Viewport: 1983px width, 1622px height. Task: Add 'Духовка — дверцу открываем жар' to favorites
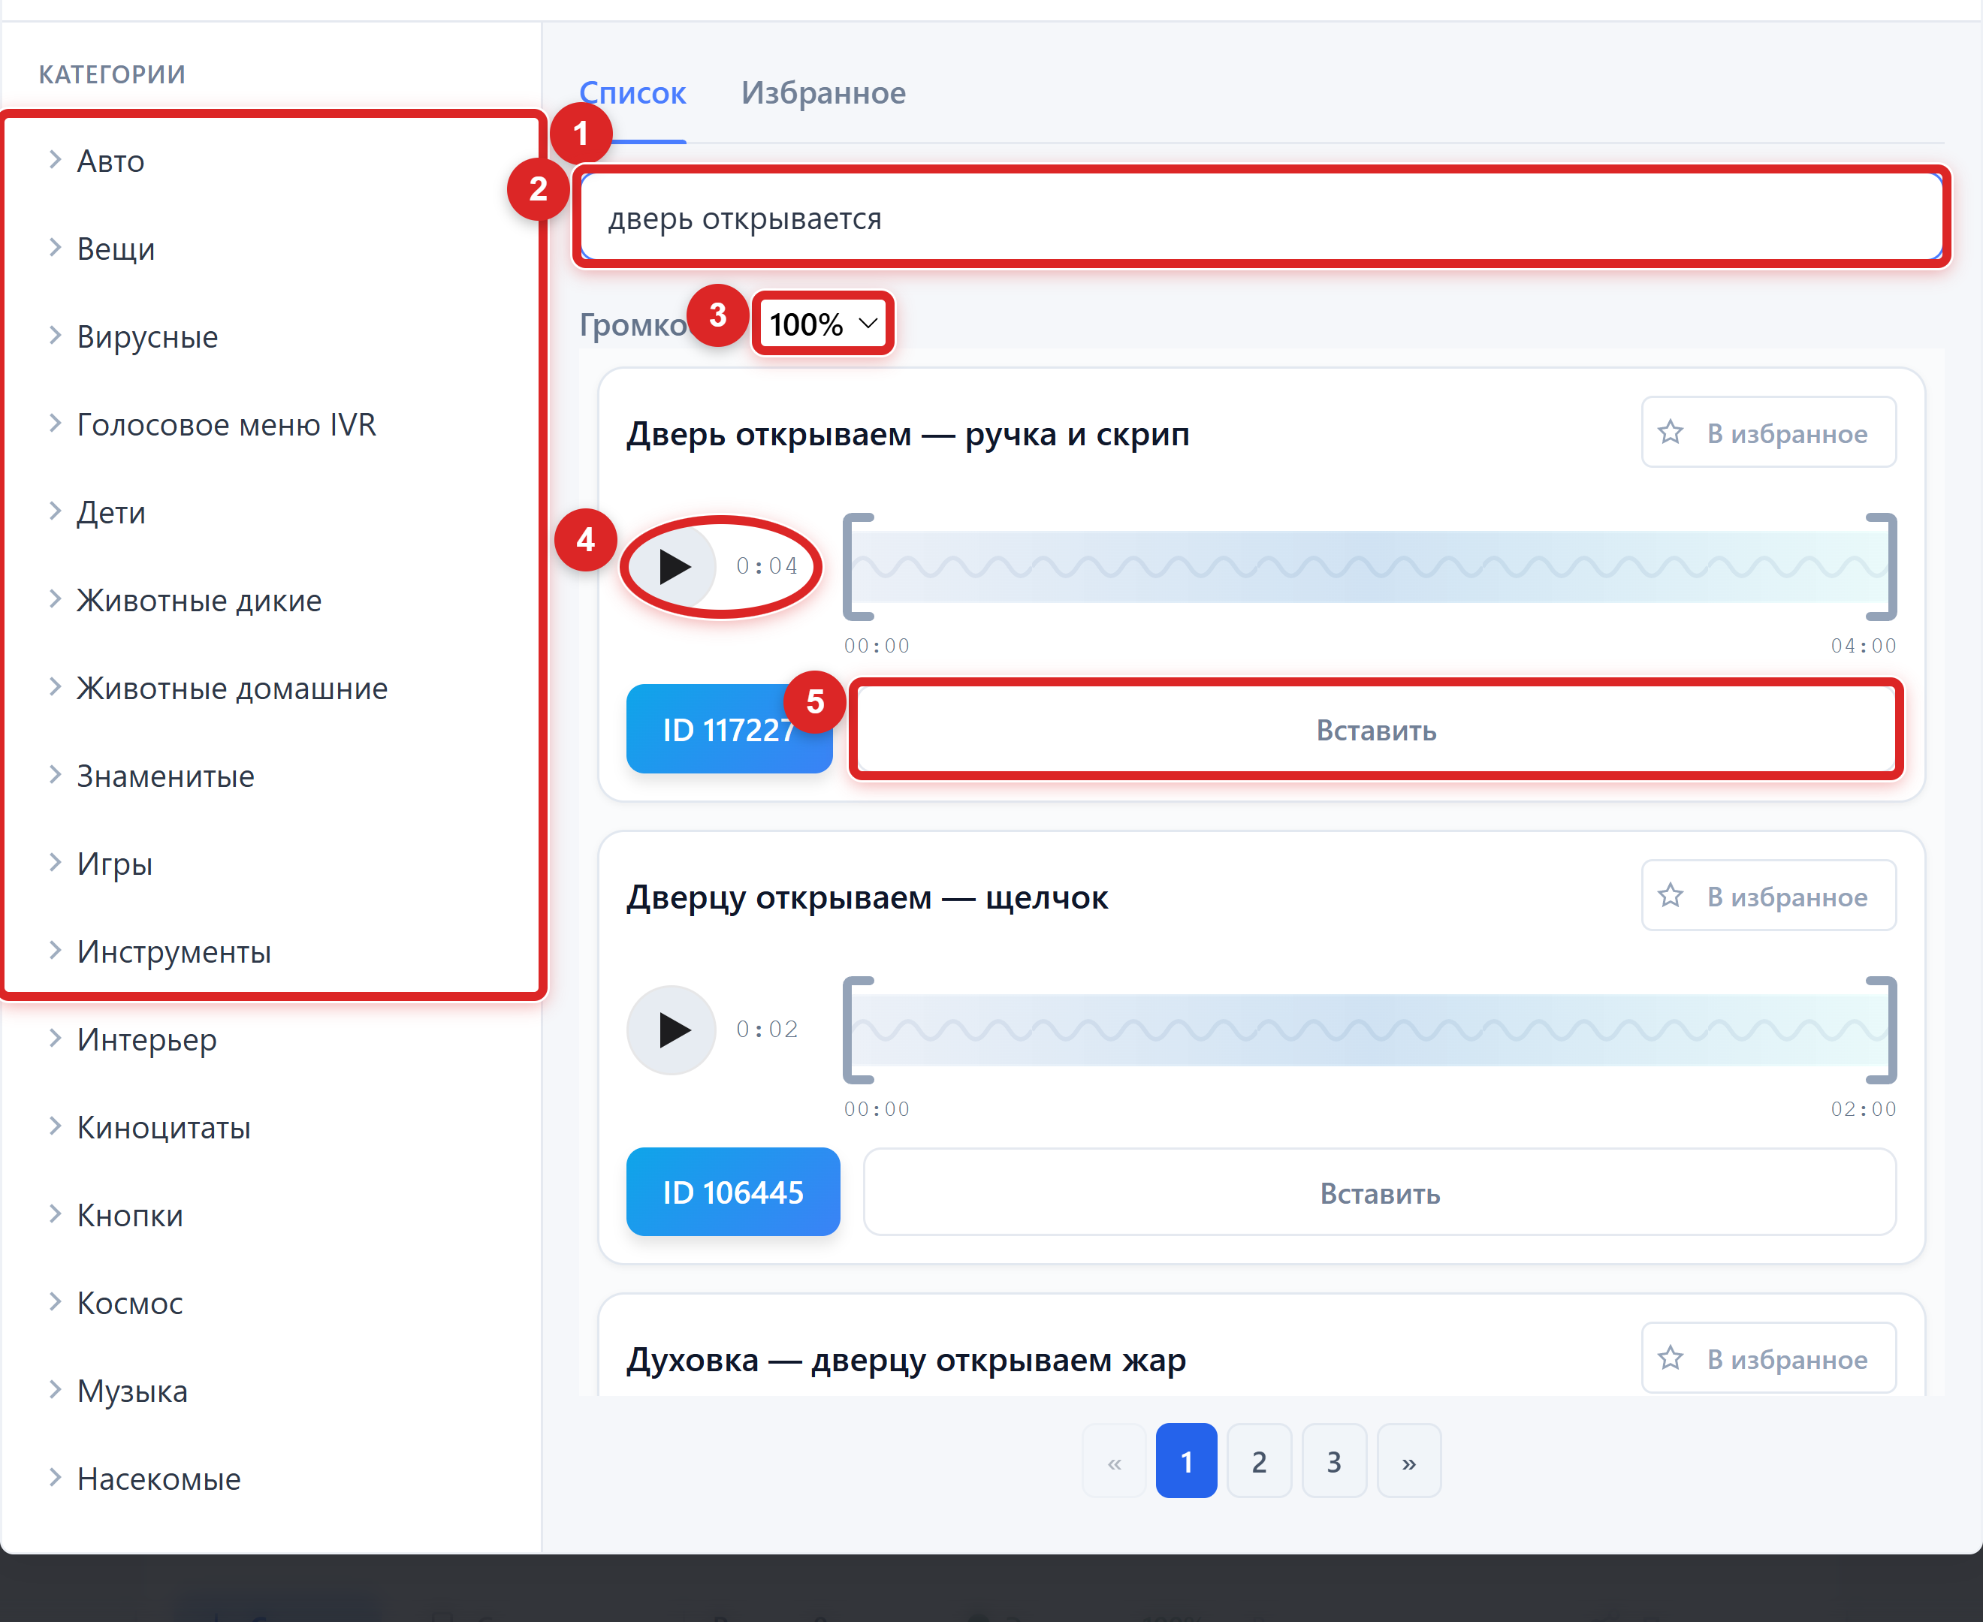coord(1769,1358)
